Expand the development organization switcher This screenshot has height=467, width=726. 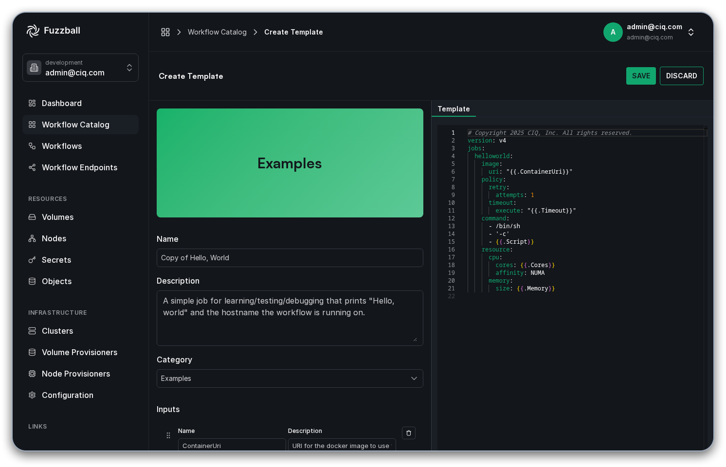coord(80,68)
